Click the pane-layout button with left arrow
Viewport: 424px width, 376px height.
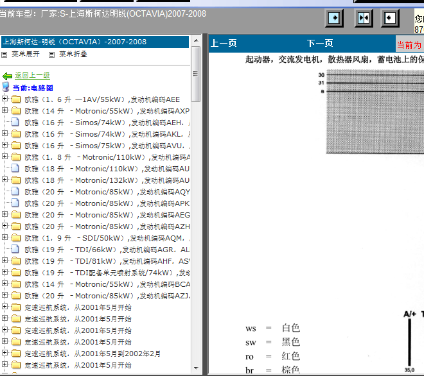coord(390,19)
